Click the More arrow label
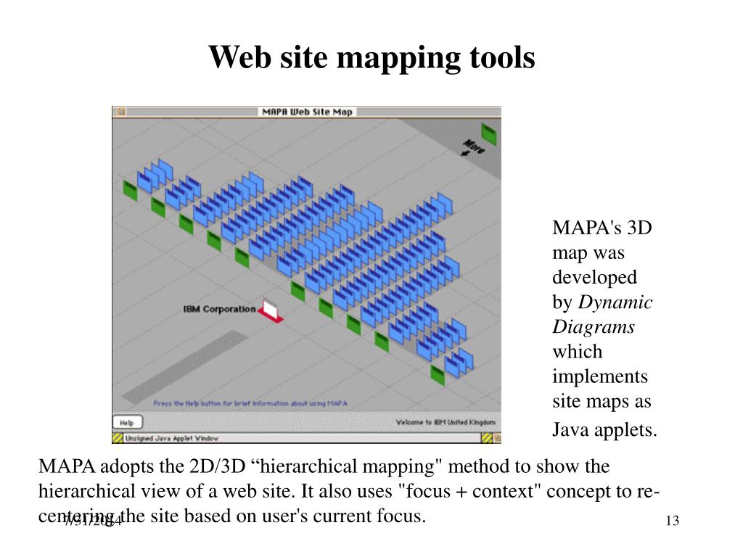Viewport: 743px width, 557px height. (x=472, y=147)
